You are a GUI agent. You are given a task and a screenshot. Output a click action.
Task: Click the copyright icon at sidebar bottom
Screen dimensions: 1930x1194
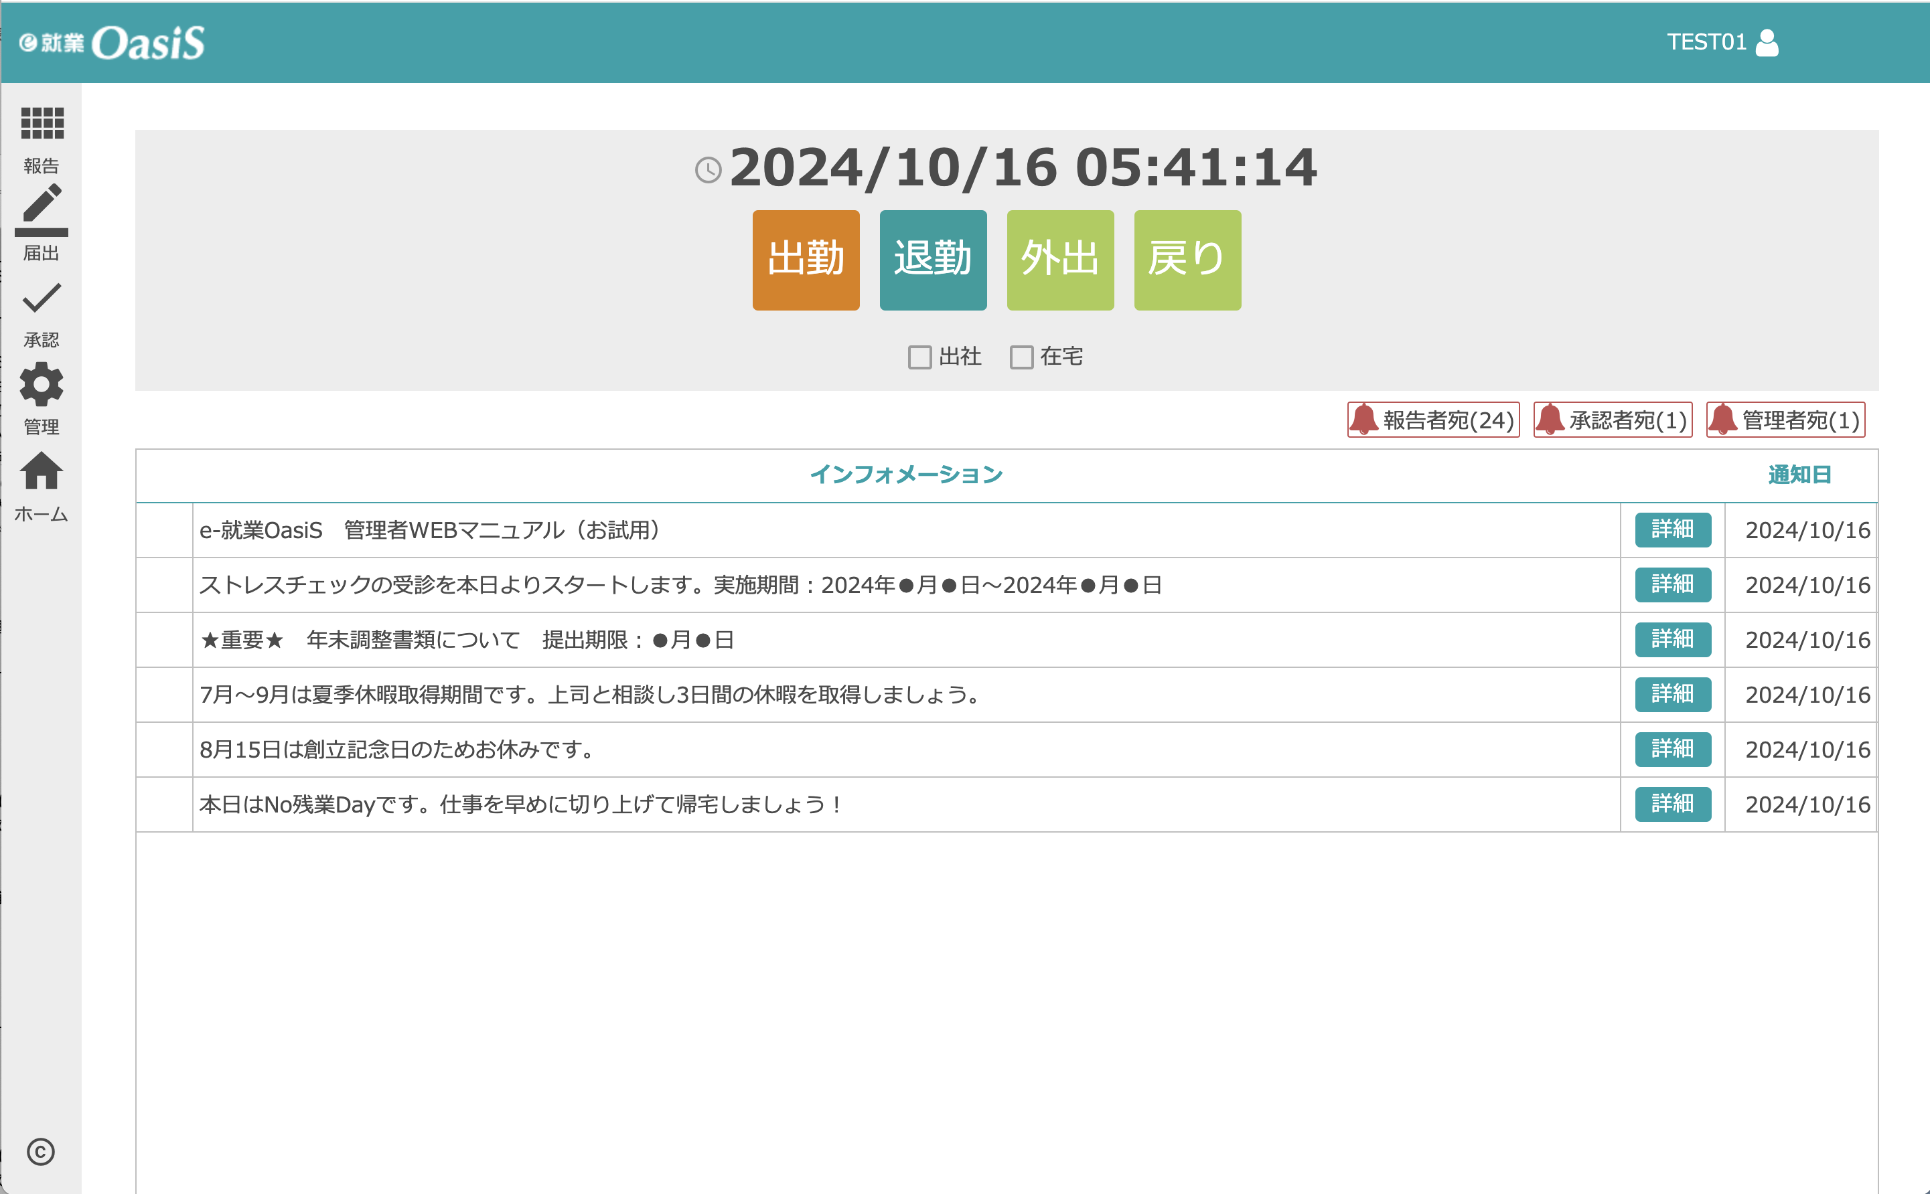40,1151
